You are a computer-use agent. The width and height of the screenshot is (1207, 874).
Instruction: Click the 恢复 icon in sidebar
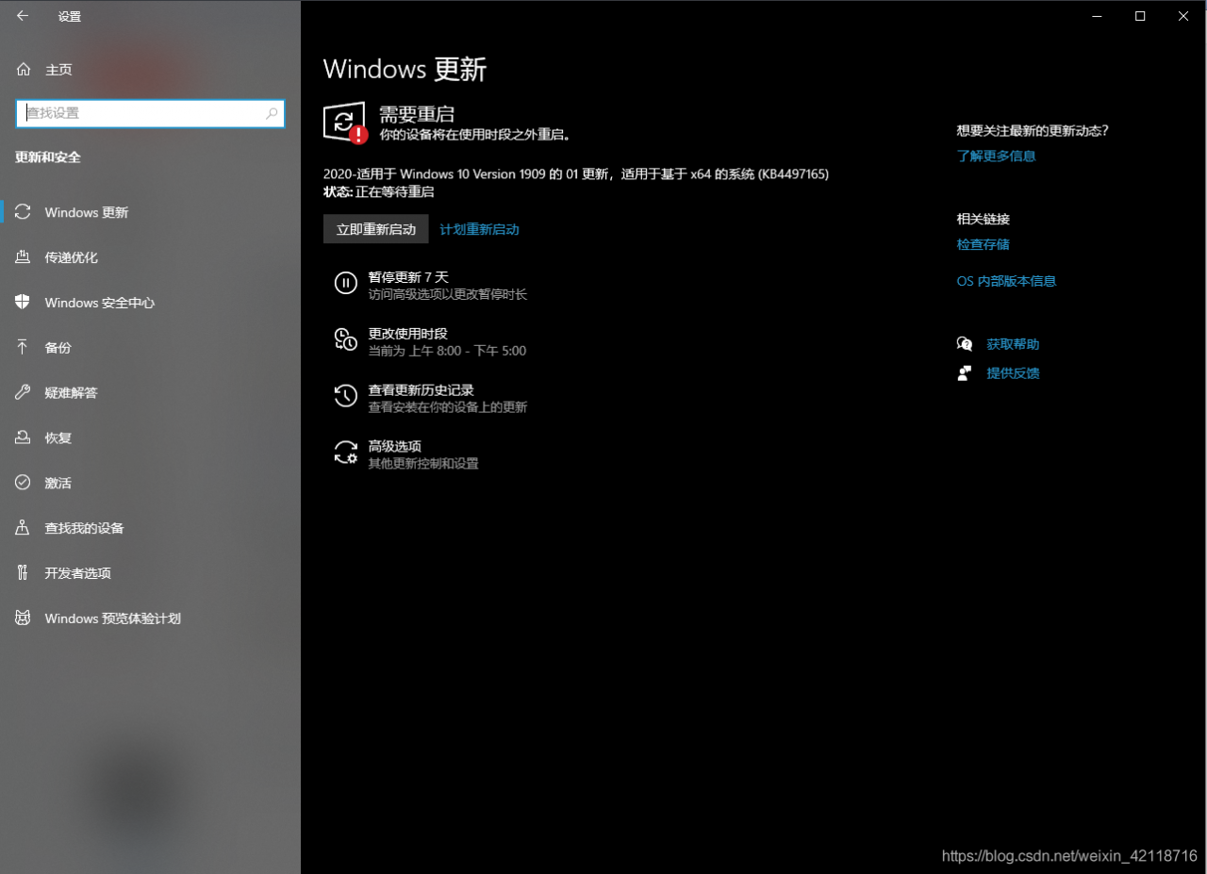pyautogui.click(x=23, y=437)
